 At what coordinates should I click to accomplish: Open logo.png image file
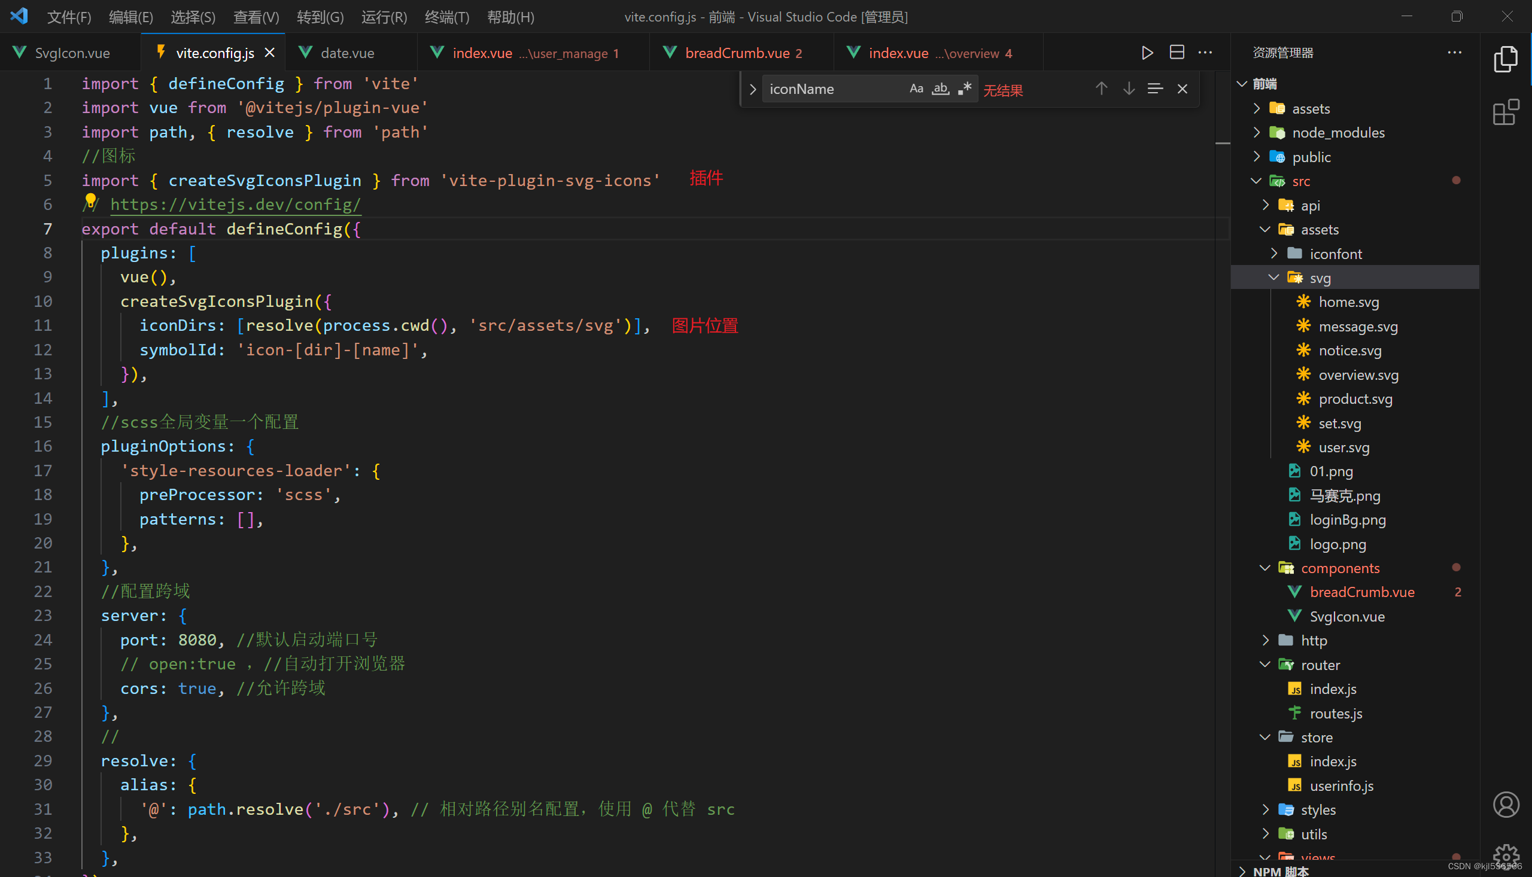(1355, 544)
